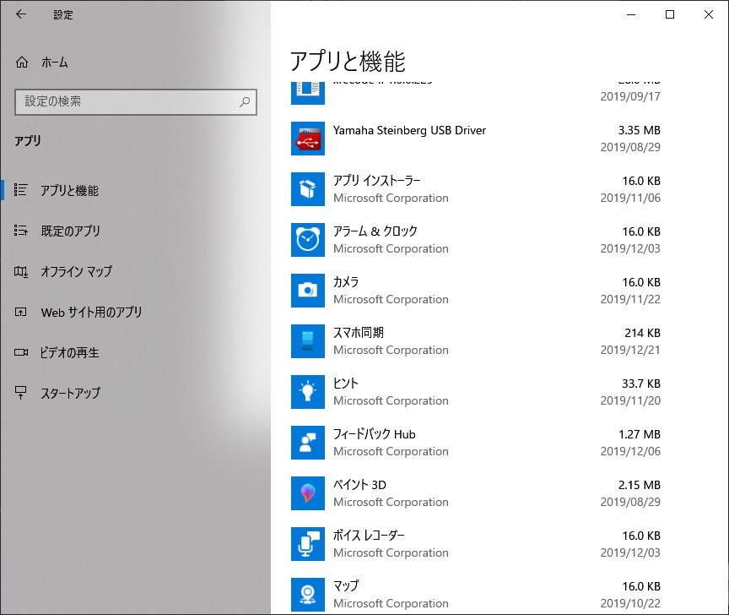Open ビデオの再生 settings page

tap(135, 352)
